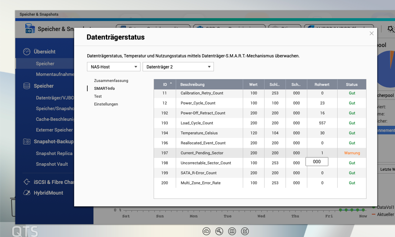Click the Speicher database icon in sidebar

[27, 86]
